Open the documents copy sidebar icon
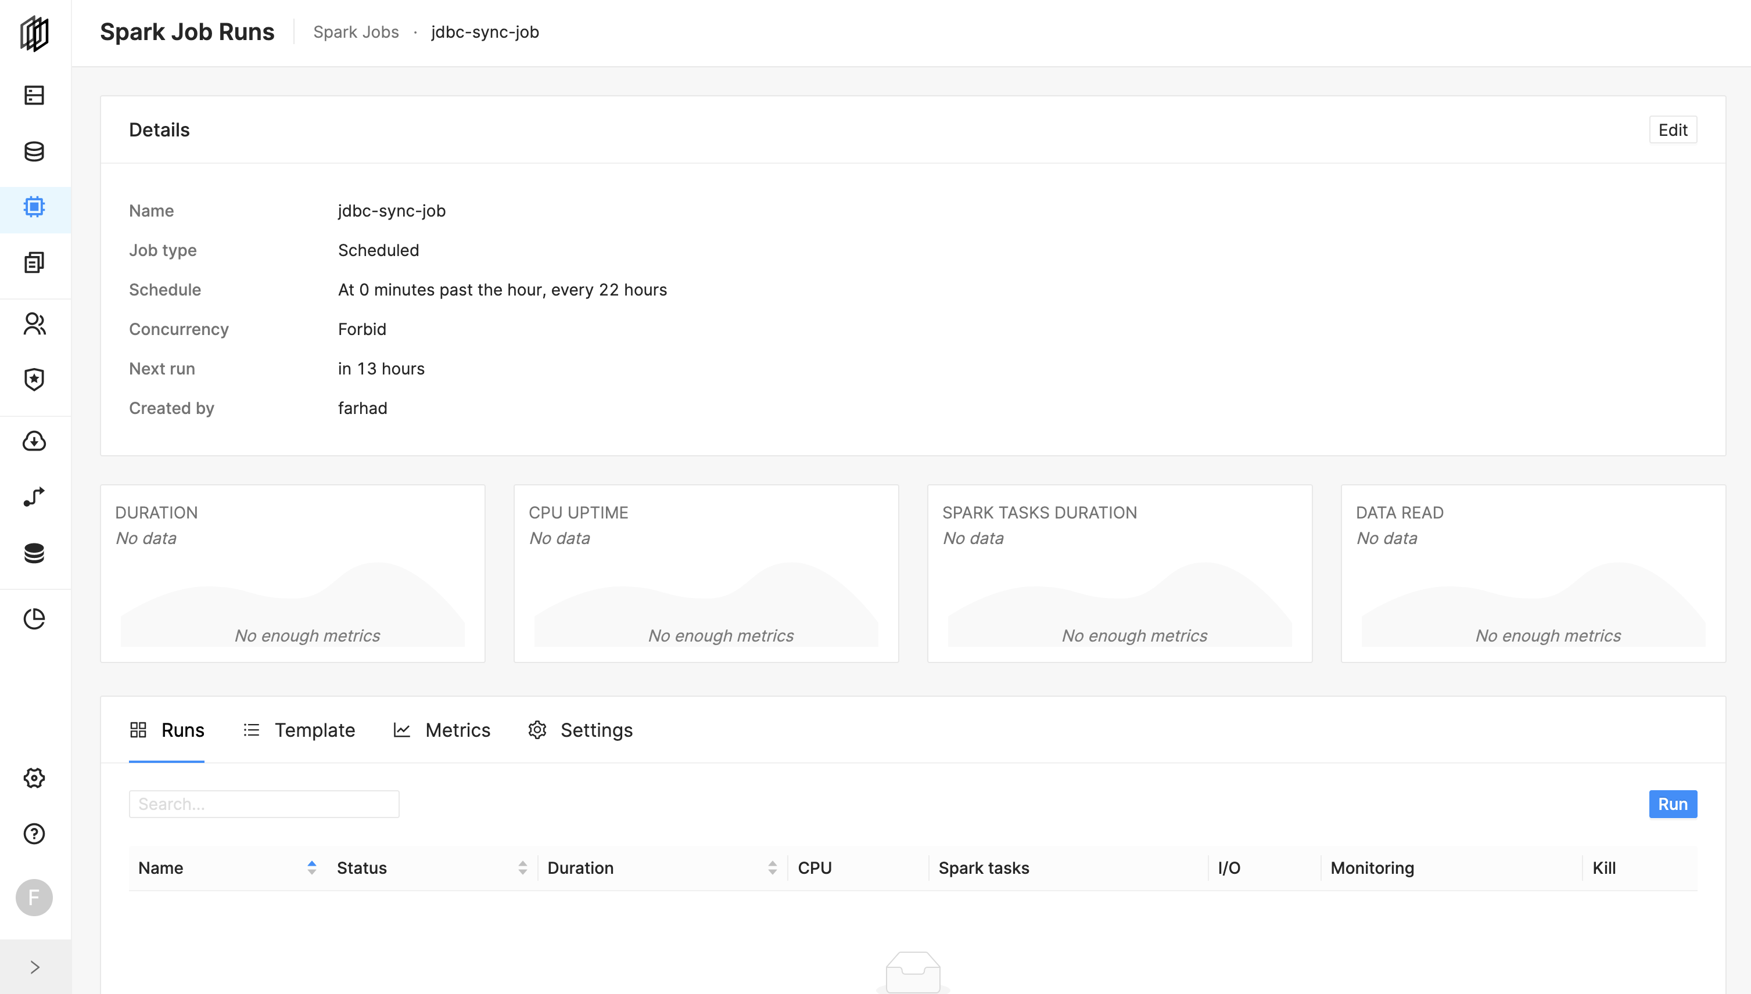The image size is (1751, 994). point(34,262)
